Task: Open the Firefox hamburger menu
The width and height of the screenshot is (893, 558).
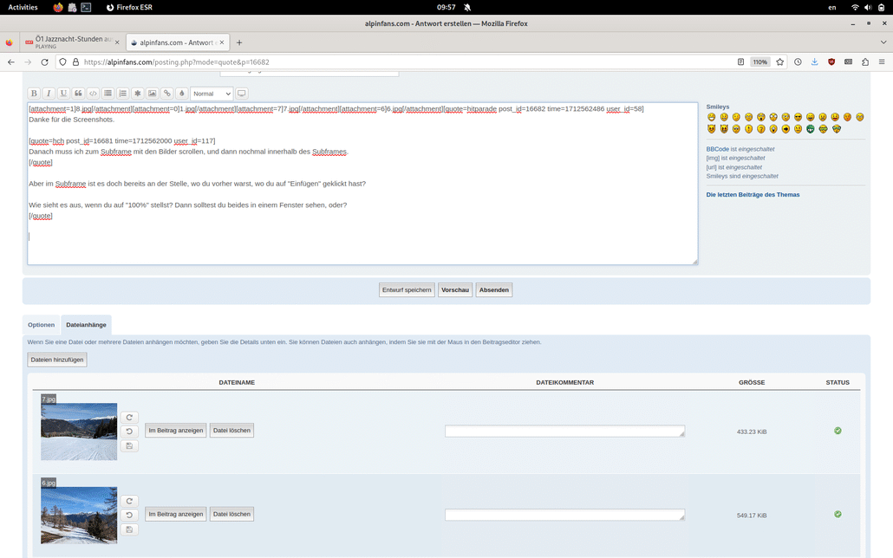Action: tap(883, 62)
